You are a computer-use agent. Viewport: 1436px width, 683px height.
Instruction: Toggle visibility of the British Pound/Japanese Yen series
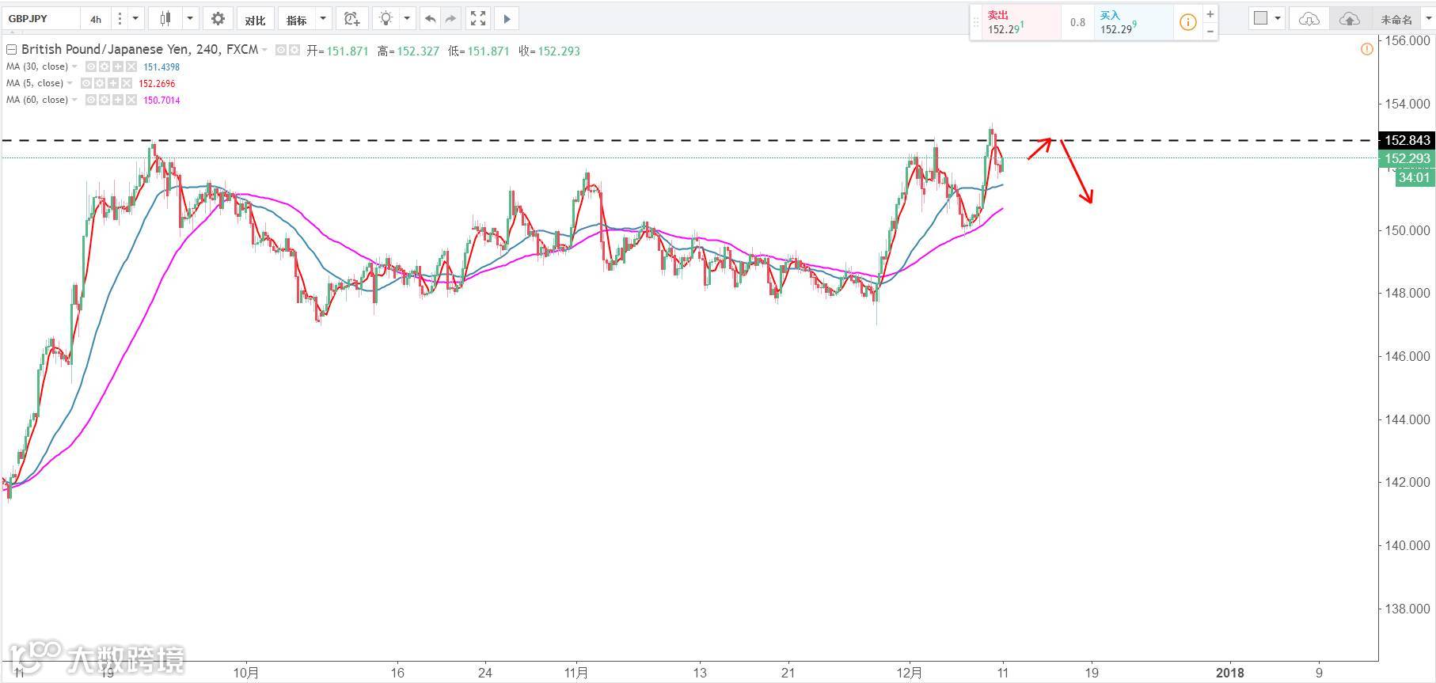281,50
